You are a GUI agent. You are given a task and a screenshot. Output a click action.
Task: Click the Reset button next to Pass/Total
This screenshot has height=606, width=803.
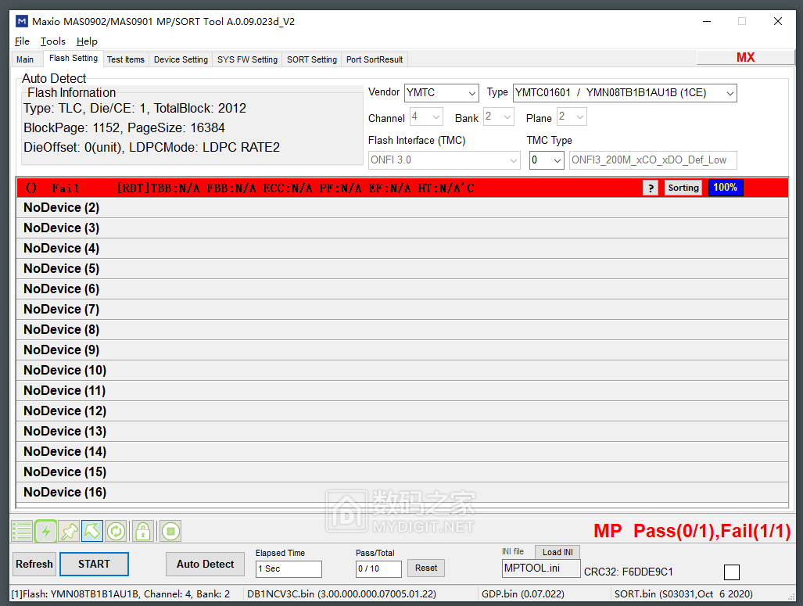pyautogui.click(x=426, y=568)
